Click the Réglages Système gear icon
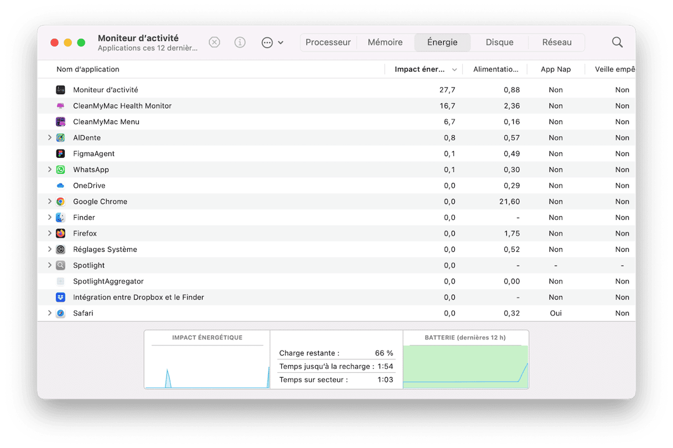Viewport: 673px width, 448px height. pyautogui.click(x=61, y=249)
